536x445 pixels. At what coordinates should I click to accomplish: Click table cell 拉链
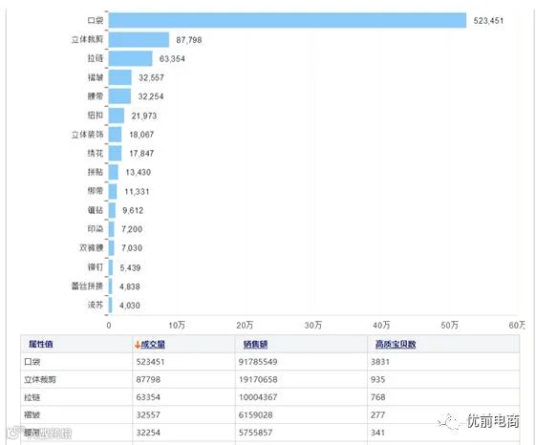[32, 397]
